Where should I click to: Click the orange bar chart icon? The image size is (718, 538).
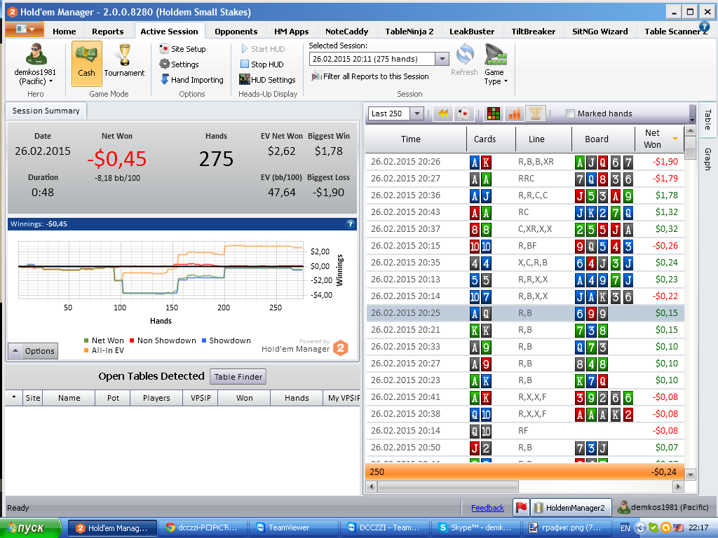click(x=514, y=113)
